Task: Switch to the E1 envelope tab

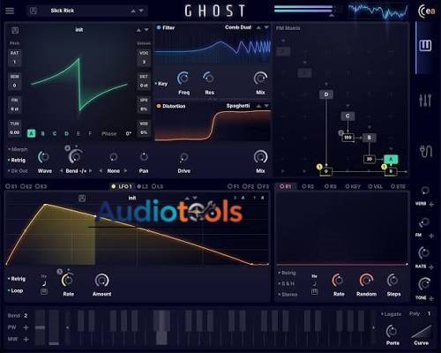Action: [11, 186]
